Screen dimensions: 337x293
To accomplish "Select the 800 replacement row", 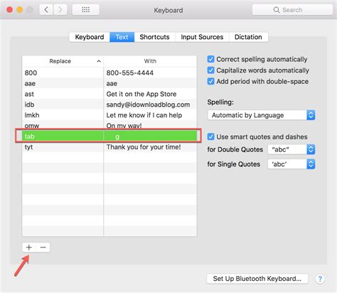I will (109, 73).
